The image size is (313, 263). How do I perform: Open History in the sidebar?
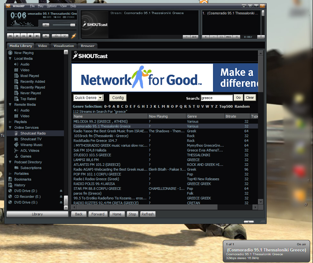coord(20,185)
